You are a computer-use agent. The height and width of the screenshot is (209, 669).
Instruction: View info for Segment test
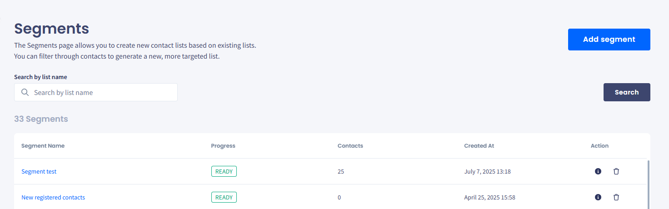point(598,171)
